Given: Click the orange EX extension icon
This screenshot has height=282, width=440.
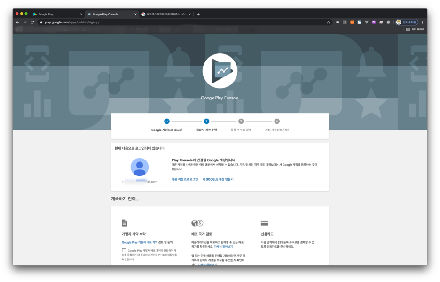Looking at the screenshot, I should [352, 22].
